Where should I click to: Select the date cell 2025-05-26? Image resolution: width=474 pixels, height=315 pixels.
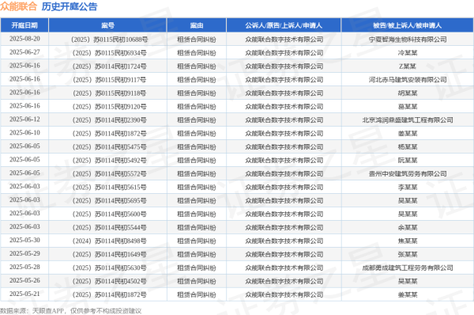click(24, 280)
